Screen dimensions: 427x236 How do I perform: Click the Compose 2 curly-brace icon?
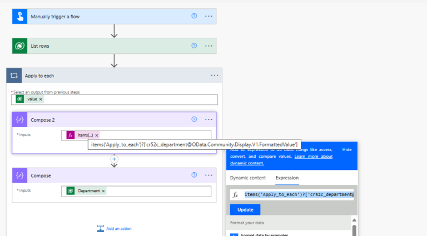[x=20, y=119]
